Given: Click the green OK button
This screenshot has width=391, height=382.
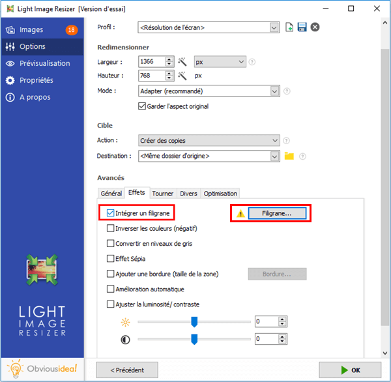Looking at the screenshot, I should click(350, 370).
